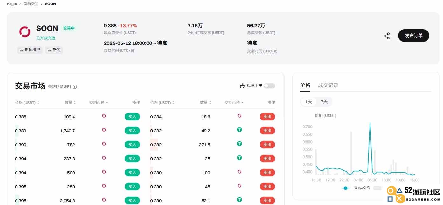
Task: Click the USDT coin icon in the 271.5 row
Action: [x=239, y=144]
